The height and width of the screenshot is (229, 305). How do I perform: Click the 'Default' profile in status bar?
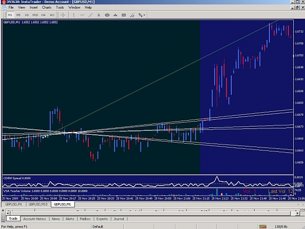pyautogui.click(x=98, y=227)
